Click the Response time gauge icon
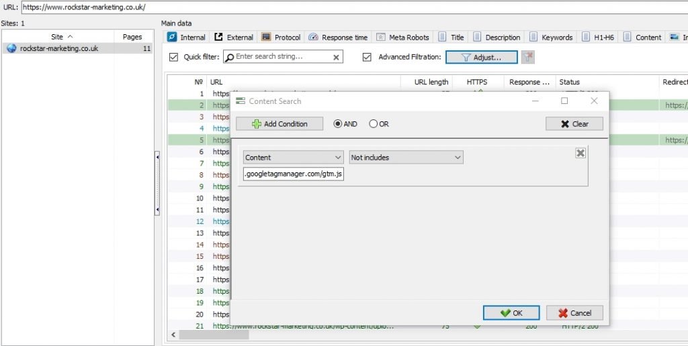The height and width of the screenshot is (346, 688). (313, 38)
